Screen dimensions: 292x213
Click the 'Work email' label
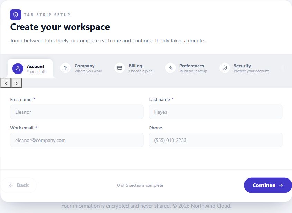click(x=22, y=128)
